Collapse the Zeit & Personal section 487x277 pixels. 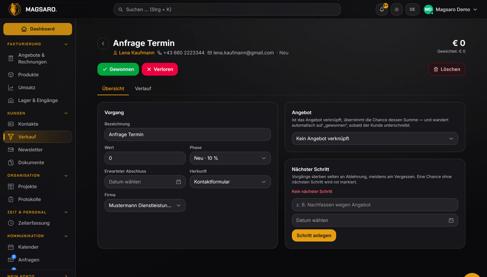pyautogui.click(x=38, y=212)
